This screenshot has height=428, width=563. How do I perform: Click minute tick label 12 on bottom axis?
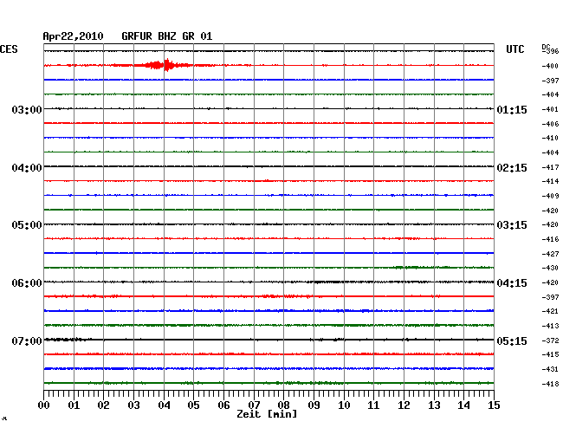coord(404,405)
